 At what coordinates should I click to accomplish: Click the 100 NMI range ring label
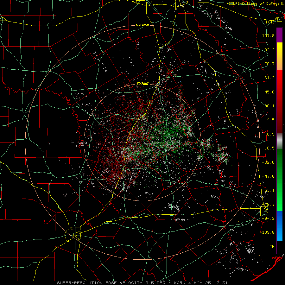pos(142,25)
